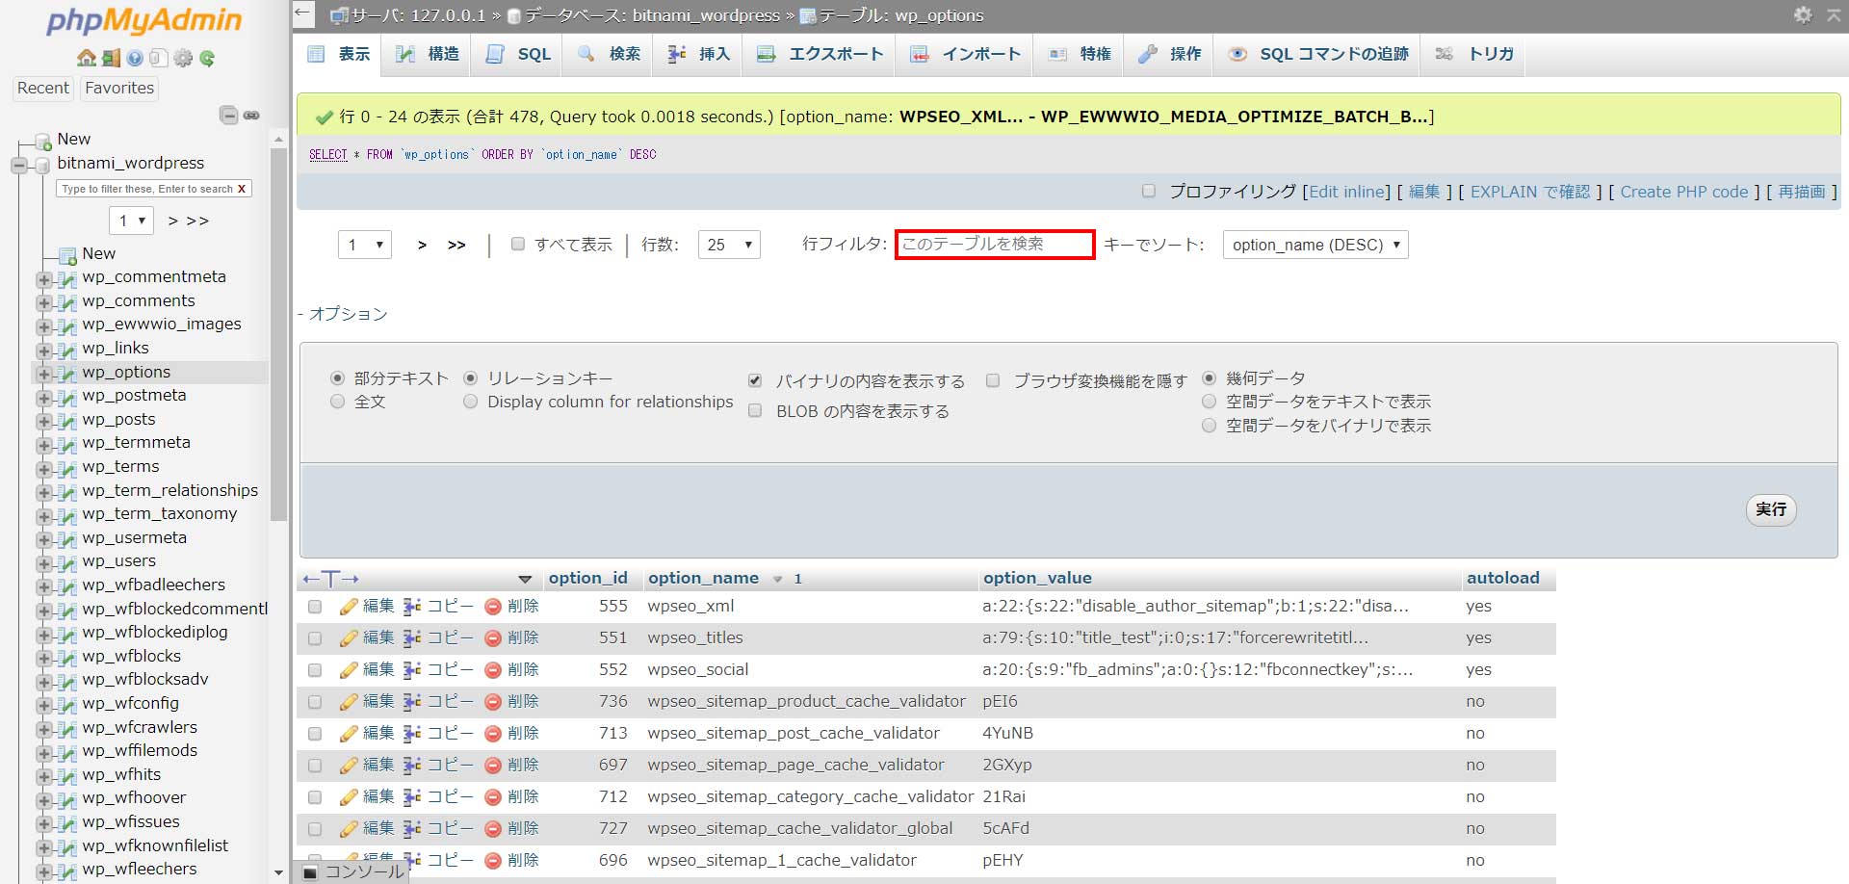Expand the wp_commentmeta tree node

pyautogui.click(x=44, y=279)
